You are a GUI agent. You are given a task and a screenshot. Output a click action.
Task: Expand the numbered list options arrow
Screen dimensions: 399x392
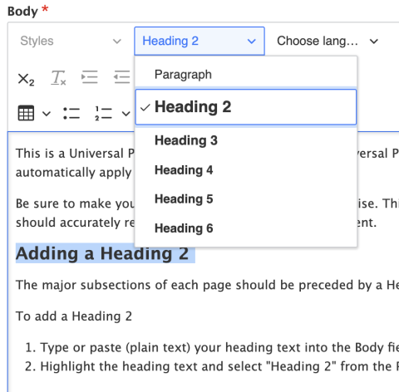pos(126,113)
